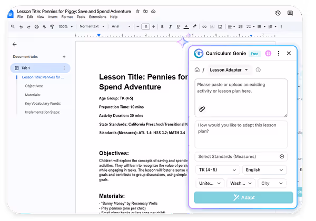The width and height of the screenshot is (316, 221).
Task: Open line and paragraph spacing
Action: point(240,26)
